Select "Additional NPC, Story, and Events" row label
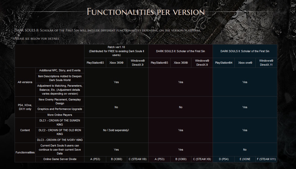The width and height of the screenshot is (296, 169). click(x=60, y=71)
